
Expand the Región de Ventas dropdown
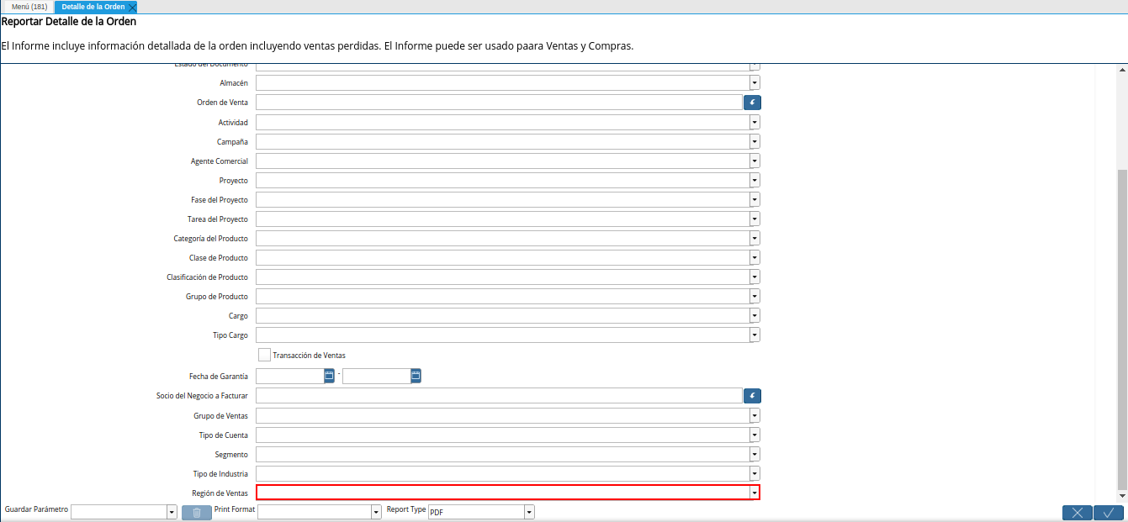coord(755,493)
